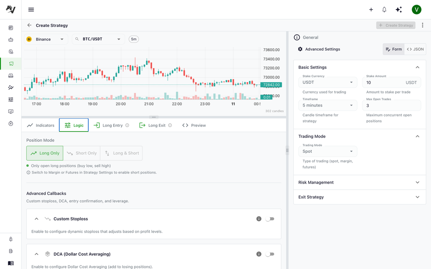Click the Advanced Callbacks heading
Screen dimensions: 431x269
coord(46,193)
